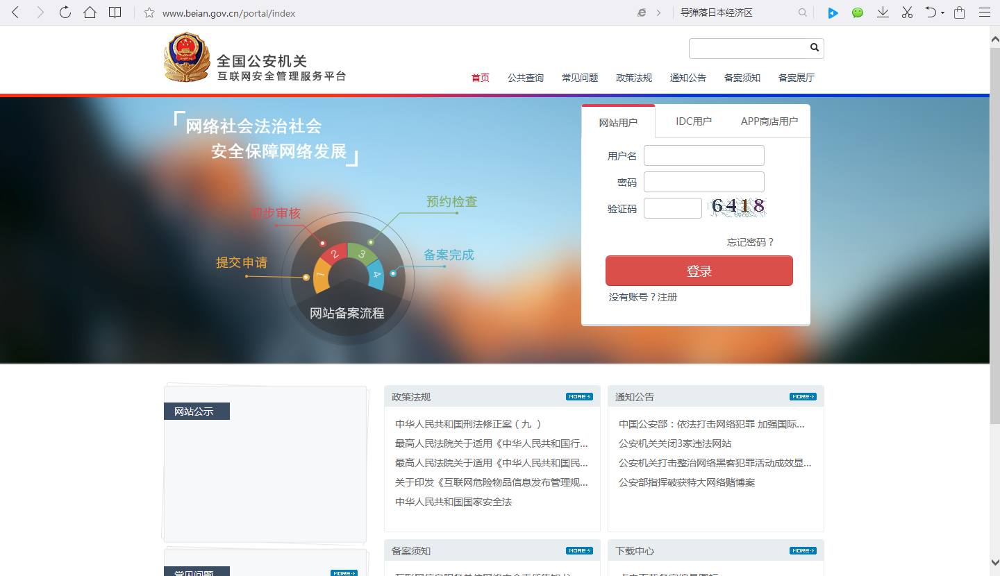1000x576 pixels.
Task: Click the site search magnifier icon
Action: tap(815, 48)
